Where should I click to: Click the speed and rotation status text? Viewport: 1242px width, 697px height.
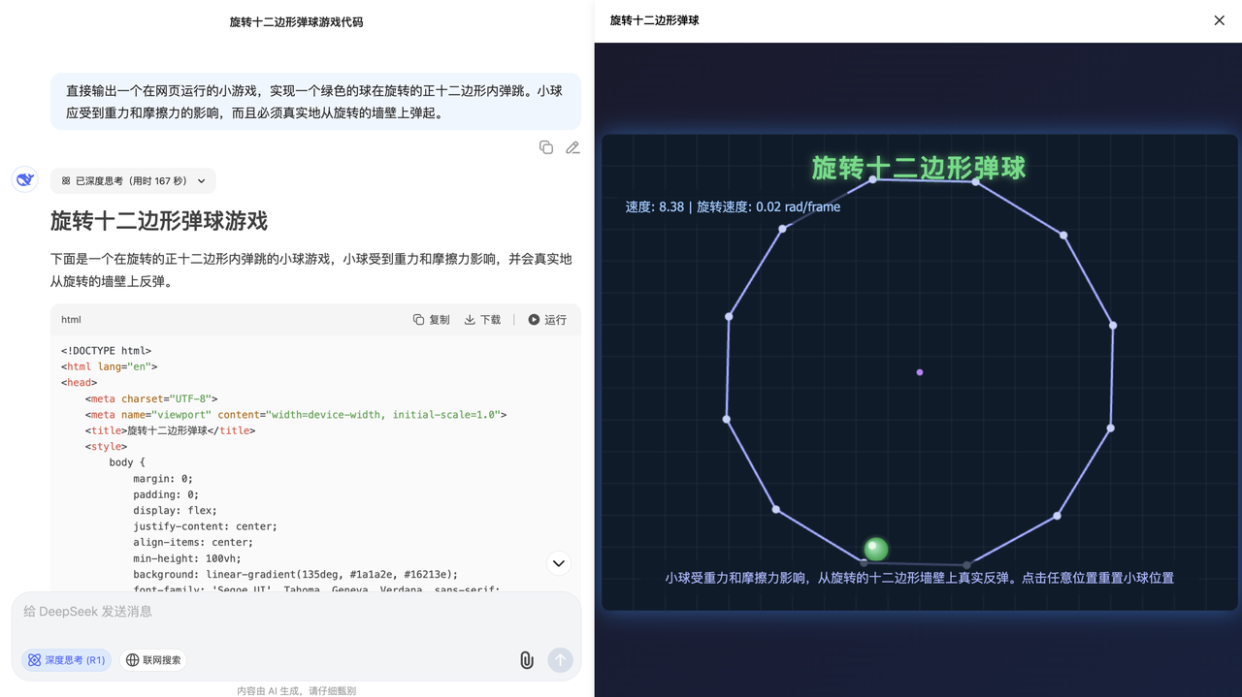tap(733, 206)
